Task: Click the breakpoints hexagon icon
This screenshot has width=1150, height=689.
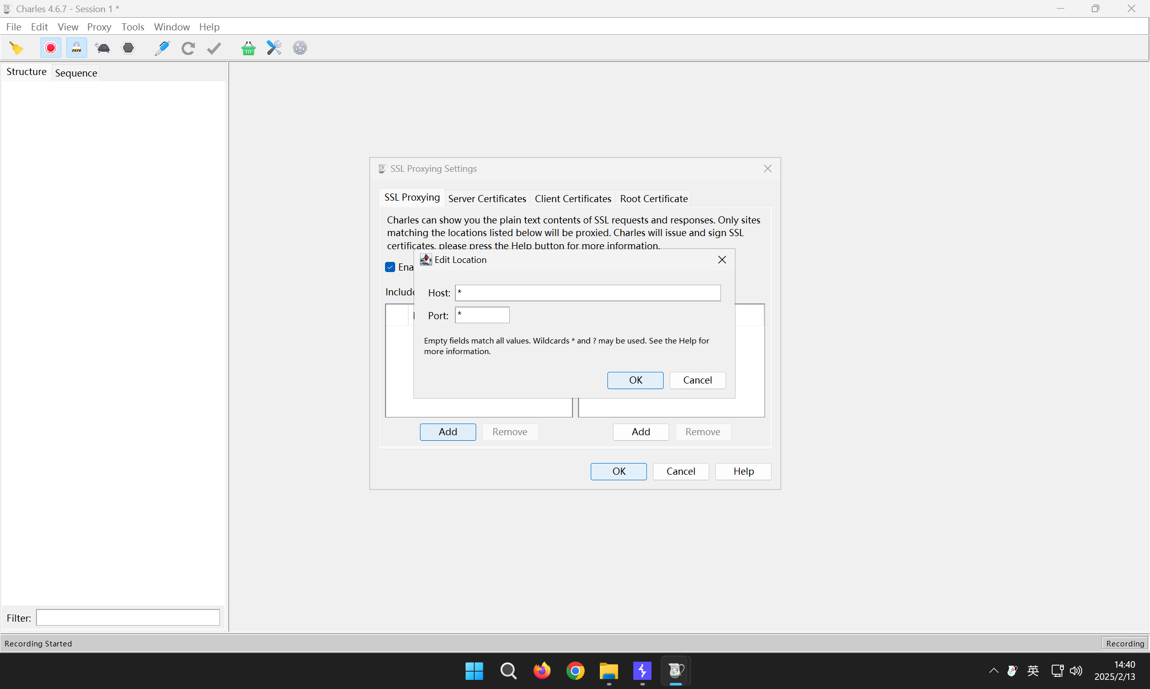Action: tap(129, 48)
